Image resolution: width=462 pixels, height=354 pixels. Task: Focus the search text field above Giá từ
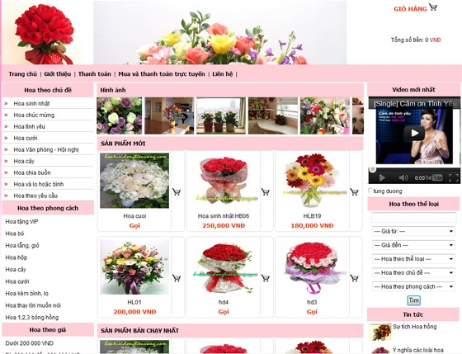tap(413, 218)
